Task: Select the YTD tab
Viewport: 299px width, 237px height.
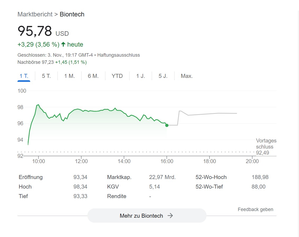Action: pyautogui.click(x=117, y=76)
